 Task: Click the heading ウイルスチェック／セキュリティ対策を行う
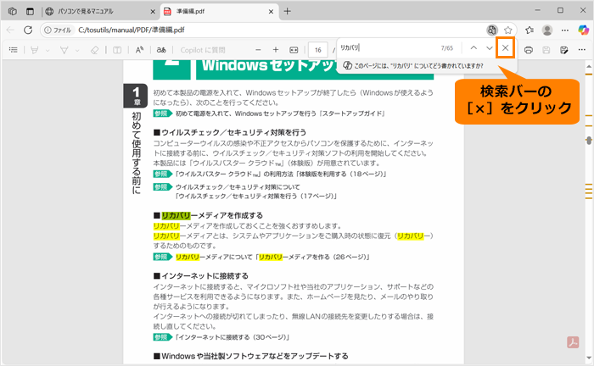230,132
